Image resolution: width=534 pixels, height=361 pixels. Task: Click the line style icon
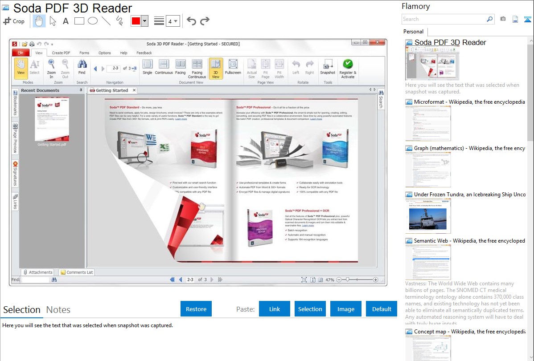159,21
